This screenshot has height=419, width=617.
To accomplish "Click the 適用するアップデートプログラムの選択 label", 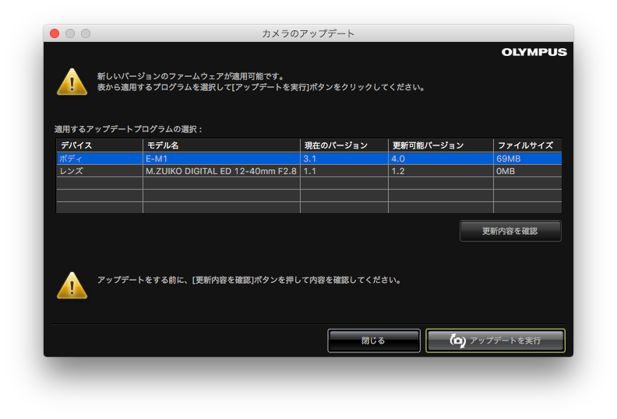I will 128,129.
